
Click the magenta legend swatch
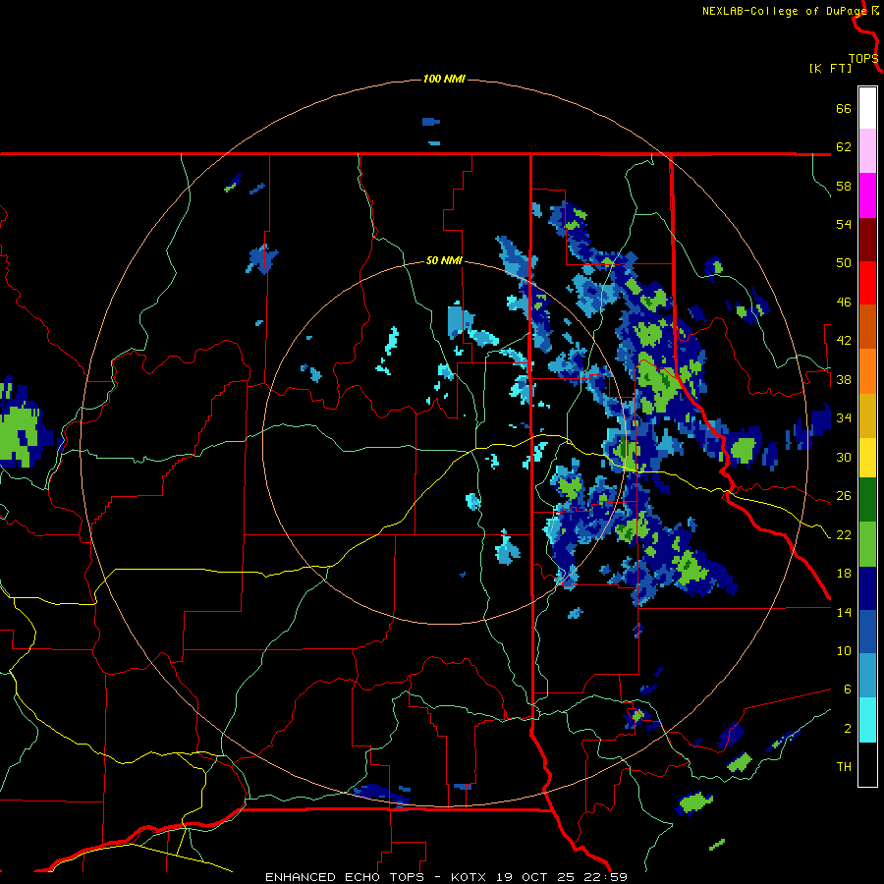click(867, 195)
